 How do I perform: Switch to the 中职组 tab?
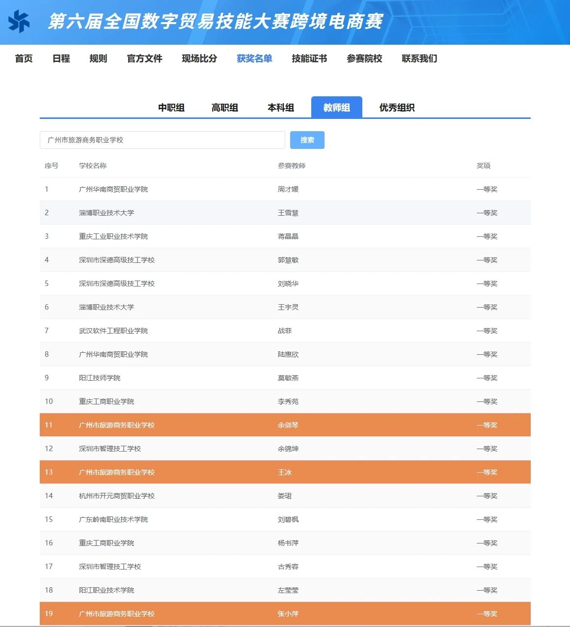(171, 108)
